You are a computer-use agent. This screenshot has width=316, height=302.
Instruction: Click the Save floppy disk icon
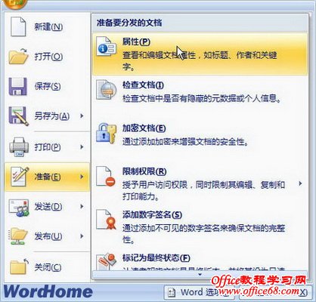[17, 87]
